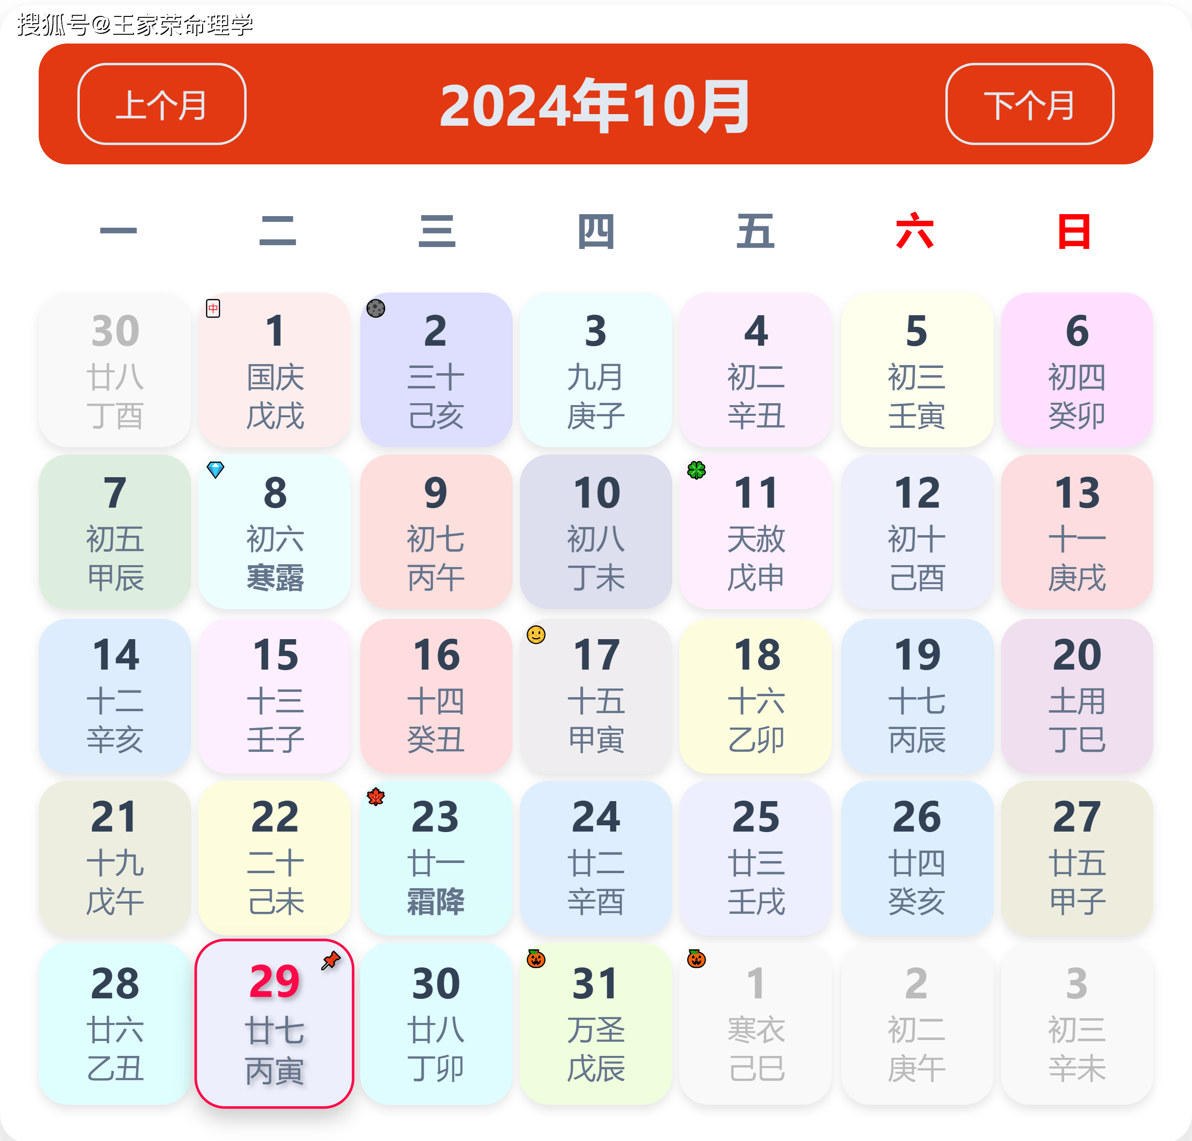
Task: Select October 25 廿三 壬戌 cell
Action: point(755,858)
